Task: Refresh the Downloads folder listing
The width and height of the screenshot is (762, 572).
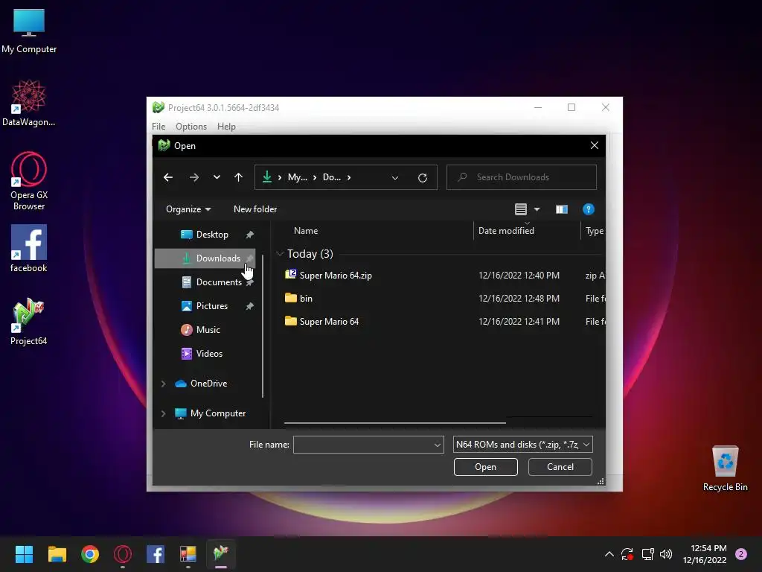Action: point(423,177)
